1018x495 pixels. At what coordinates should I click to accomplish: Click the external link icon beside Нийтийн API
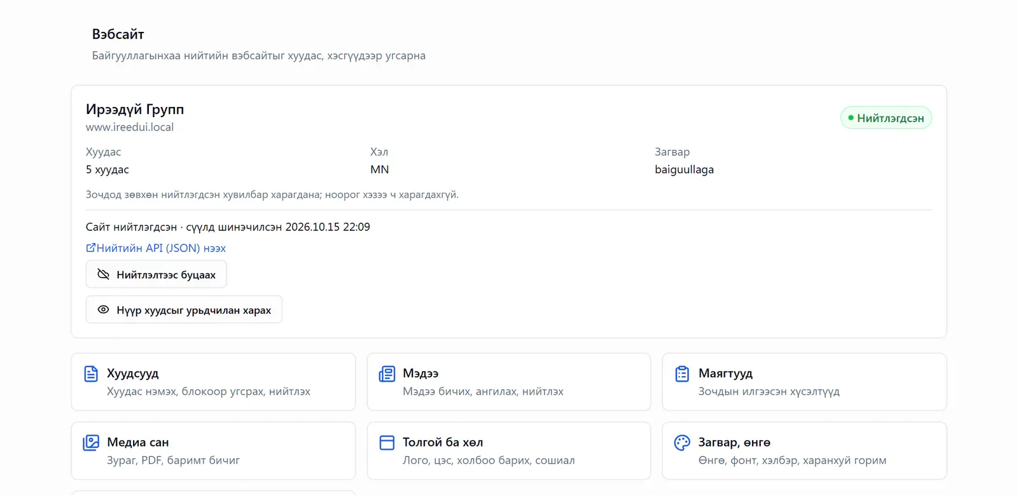click(90, 247)
